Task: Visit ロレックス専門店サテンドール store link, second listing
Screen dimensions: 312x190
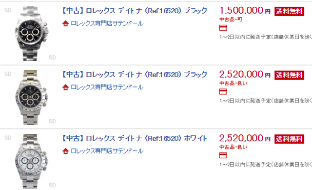Action: coord(107,87)
